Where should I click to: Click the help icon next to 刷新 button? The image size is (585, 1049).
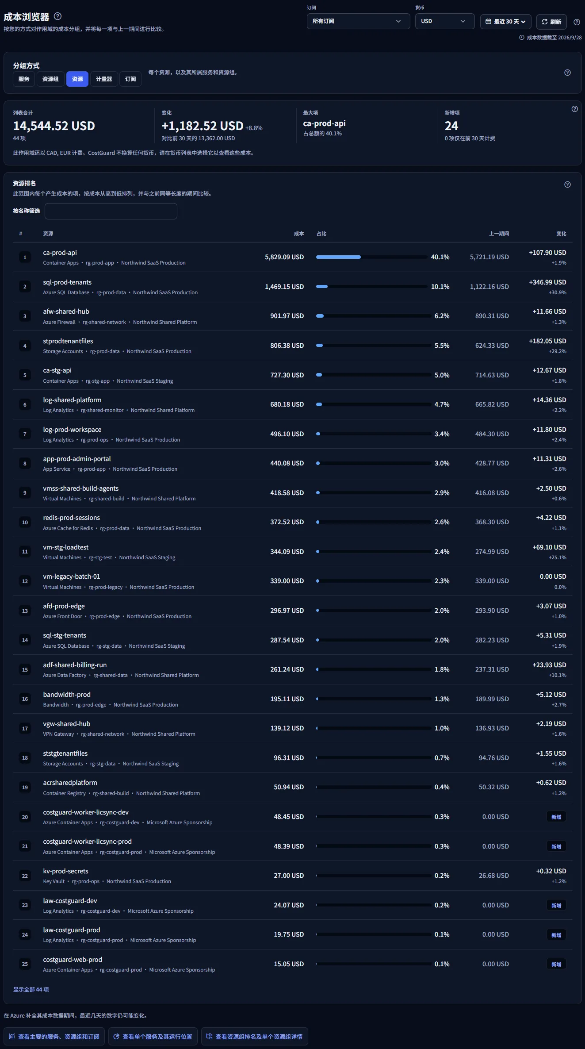click(577, 22)
